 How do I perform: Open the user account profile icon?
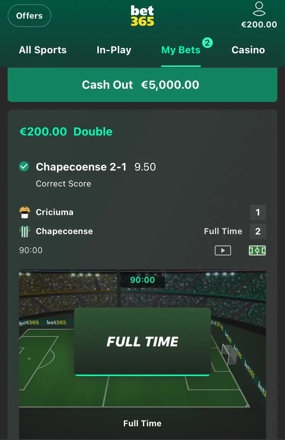pos(259,9)
